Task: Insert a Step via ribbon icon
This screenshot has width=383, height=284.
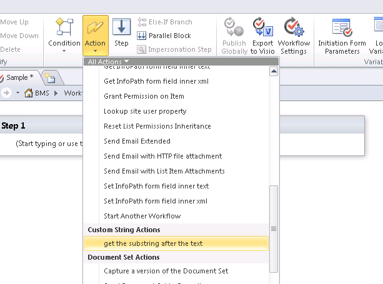Action: tap(121, 34)
